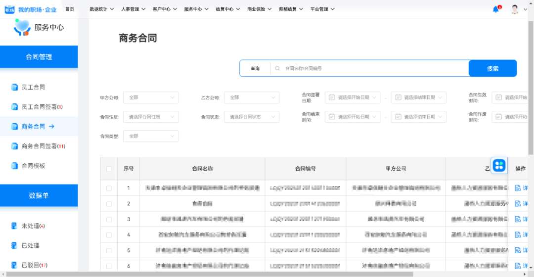Click the 合同编号 column header

tap(305, 169)
